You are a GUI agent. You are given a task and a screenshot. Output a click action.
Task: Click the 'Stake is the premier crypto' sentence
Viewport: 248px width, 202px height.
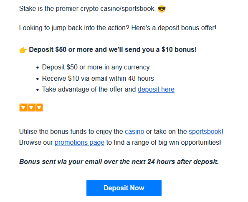coord(87,8)
